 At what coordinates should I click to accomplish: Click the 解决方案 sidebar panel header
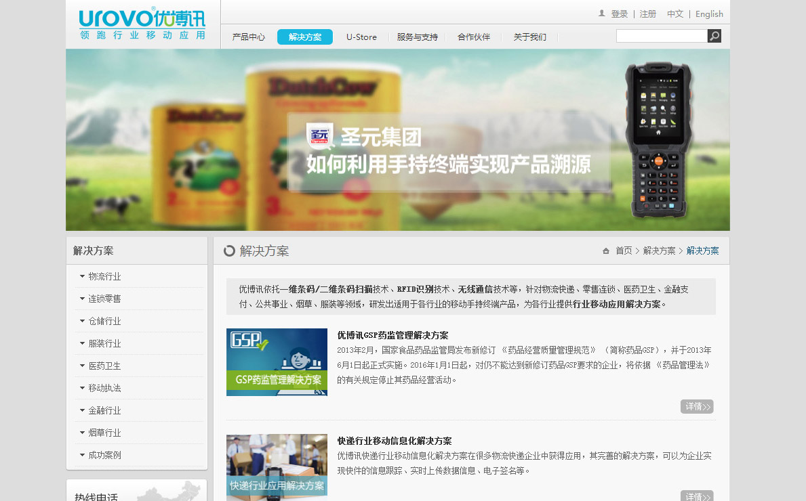tap(137, 251)
